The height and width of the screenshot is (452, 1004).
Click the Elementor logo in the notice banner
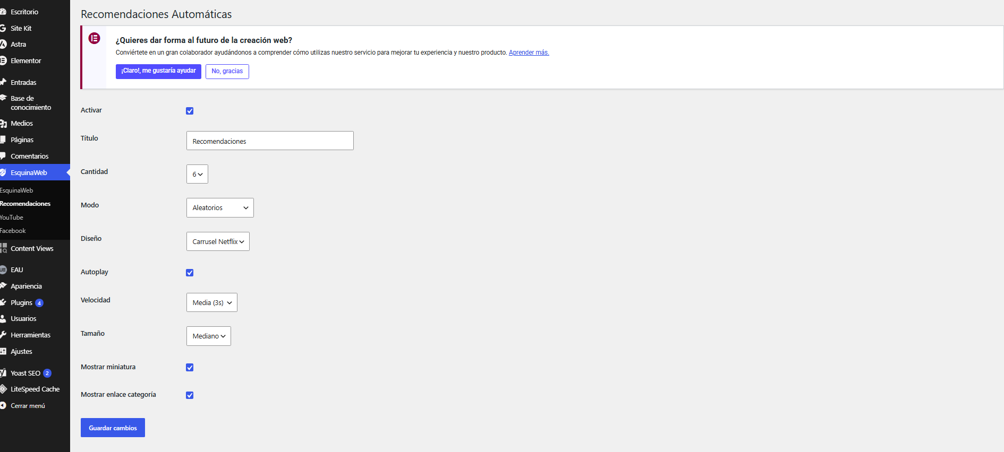tap(94, 38)
